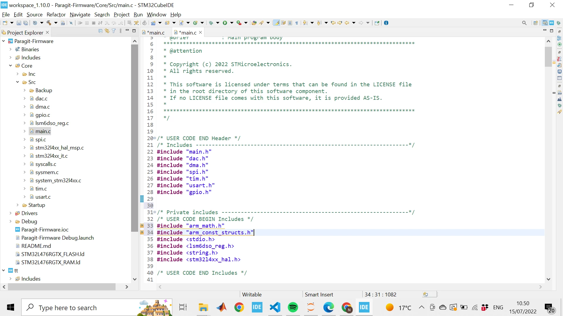Click the Suspend pause icon
Image resolution: width=563 pixels, height=316 pixels.
(x=87, y=23)
